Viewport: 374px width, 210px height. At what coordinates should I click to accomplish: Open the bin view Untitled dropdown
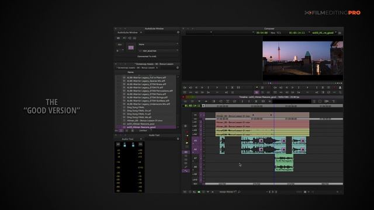(x=145, y=131)
